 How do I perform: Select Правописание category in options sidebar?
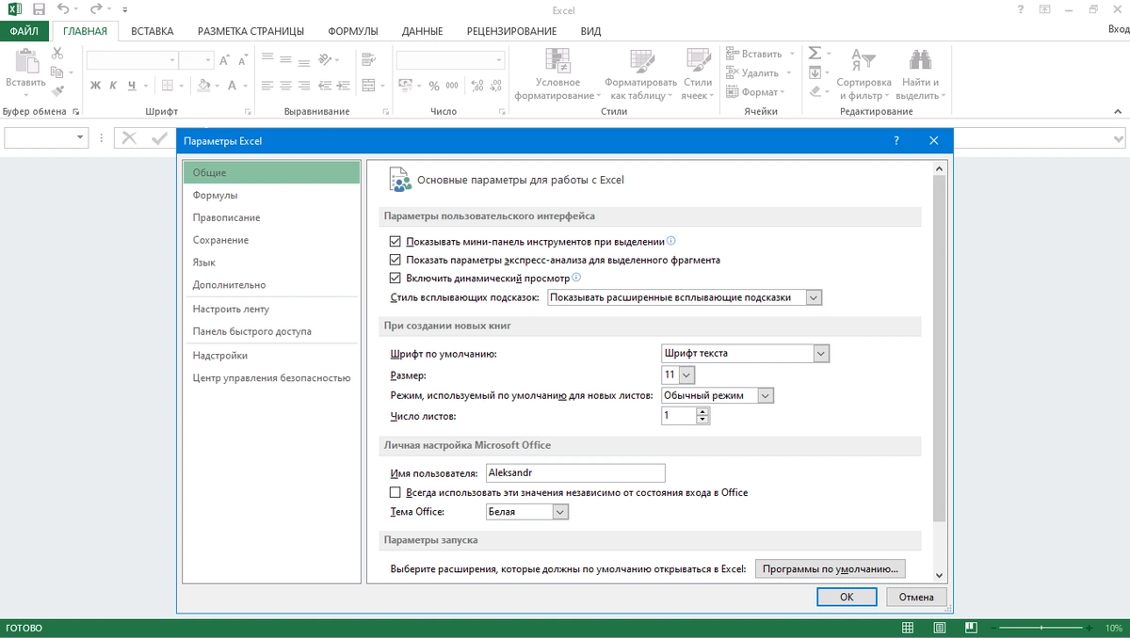(x=271, y=217)
